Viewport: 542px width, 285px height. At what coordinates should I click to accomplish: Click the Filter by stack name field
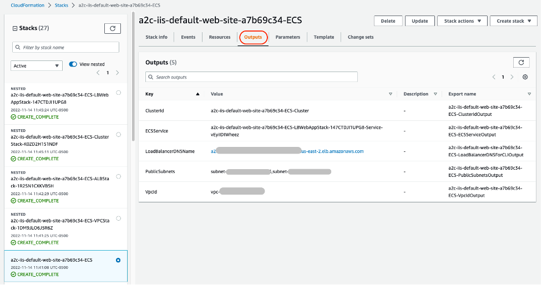(65, 47)
